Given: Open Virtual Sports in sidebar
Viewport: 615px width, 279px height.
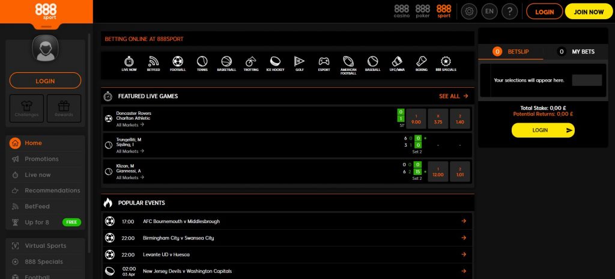Looking at the screenshot, I should tap(45, 245).
